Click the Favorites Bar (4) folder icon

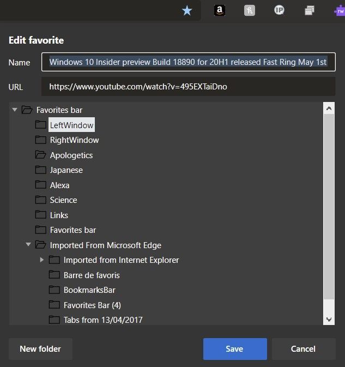pos(55,305)
